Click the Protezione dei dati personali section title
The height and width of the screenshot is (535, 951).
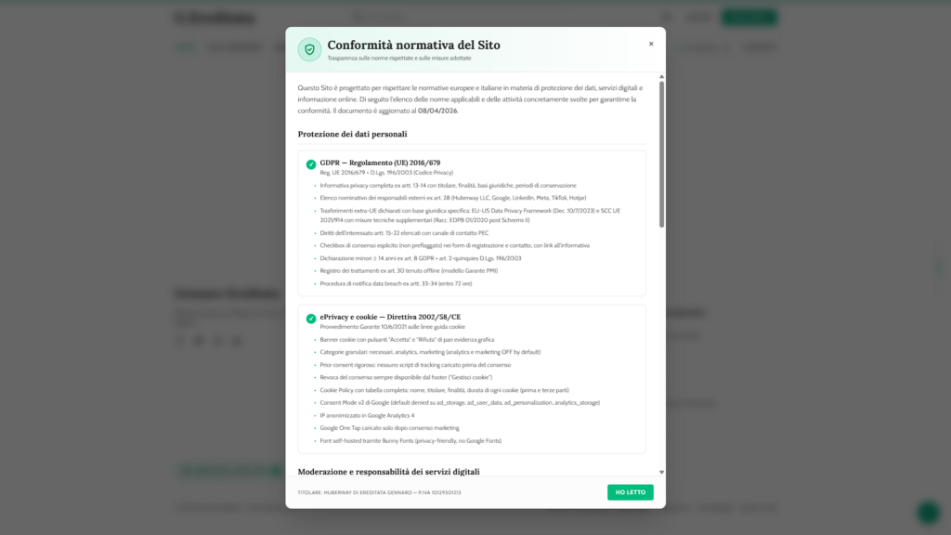352,134
